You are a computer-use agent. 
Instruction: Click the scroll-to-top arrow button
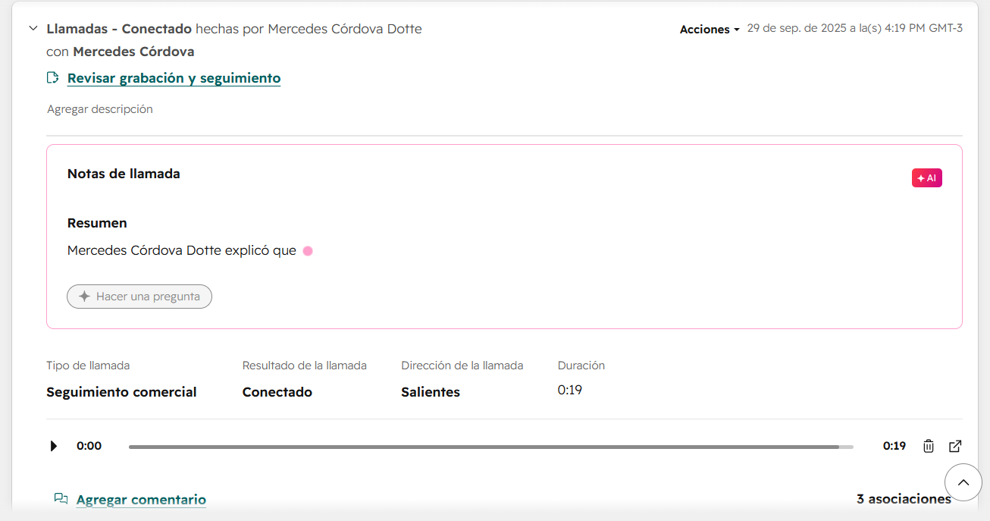963,482
